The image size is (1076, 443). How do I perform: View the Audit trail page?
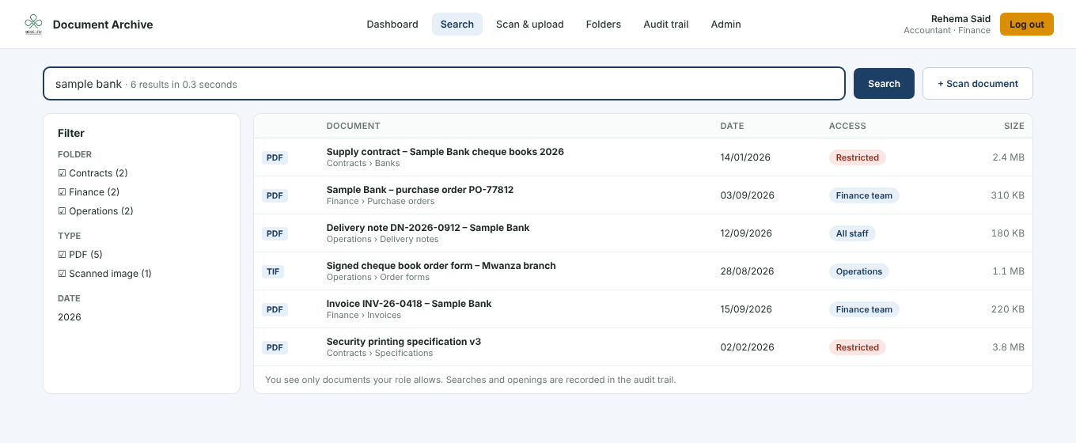pyautogui.click(x=666, y=25)
